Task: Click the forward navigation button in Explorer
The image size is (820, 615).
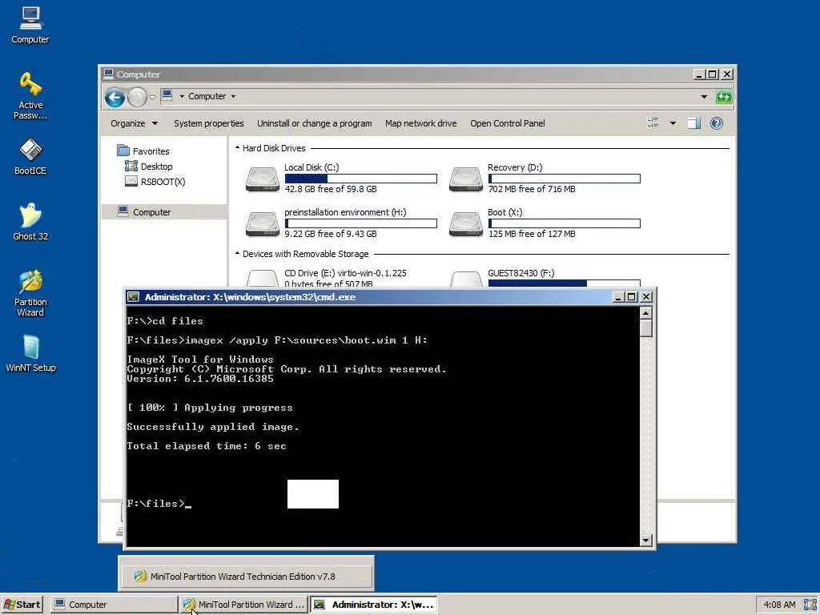Action: (x=137, y=97)
